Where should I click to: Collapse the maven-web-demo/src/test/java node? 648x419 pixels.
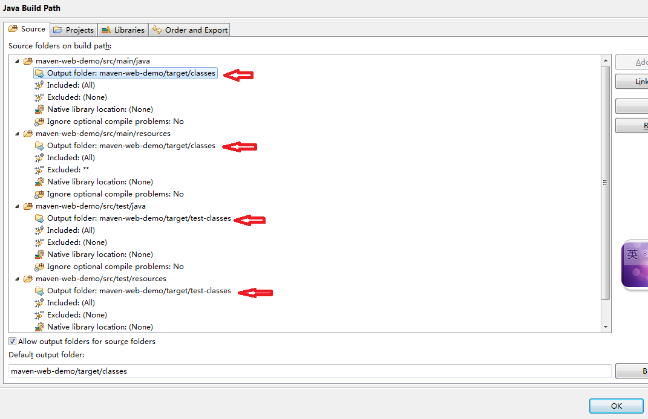click(x=17, y=206)
